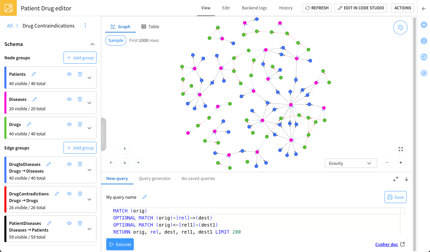The width and height of the screenshot is (430, 252).
Task: Open the Gravity layout dropdown
Action: pos(351,163)
